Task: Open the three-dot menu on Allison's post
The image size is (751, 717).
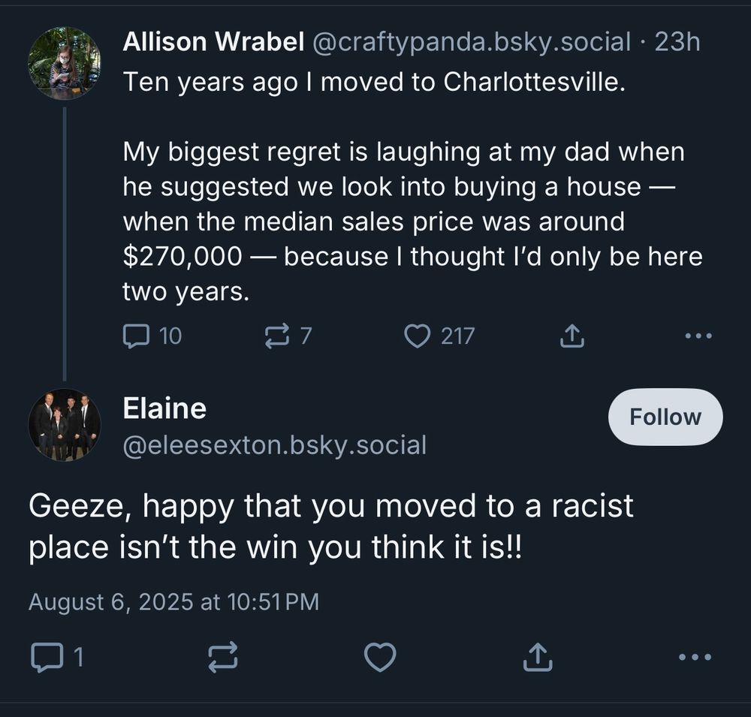Action: point(698,336)
